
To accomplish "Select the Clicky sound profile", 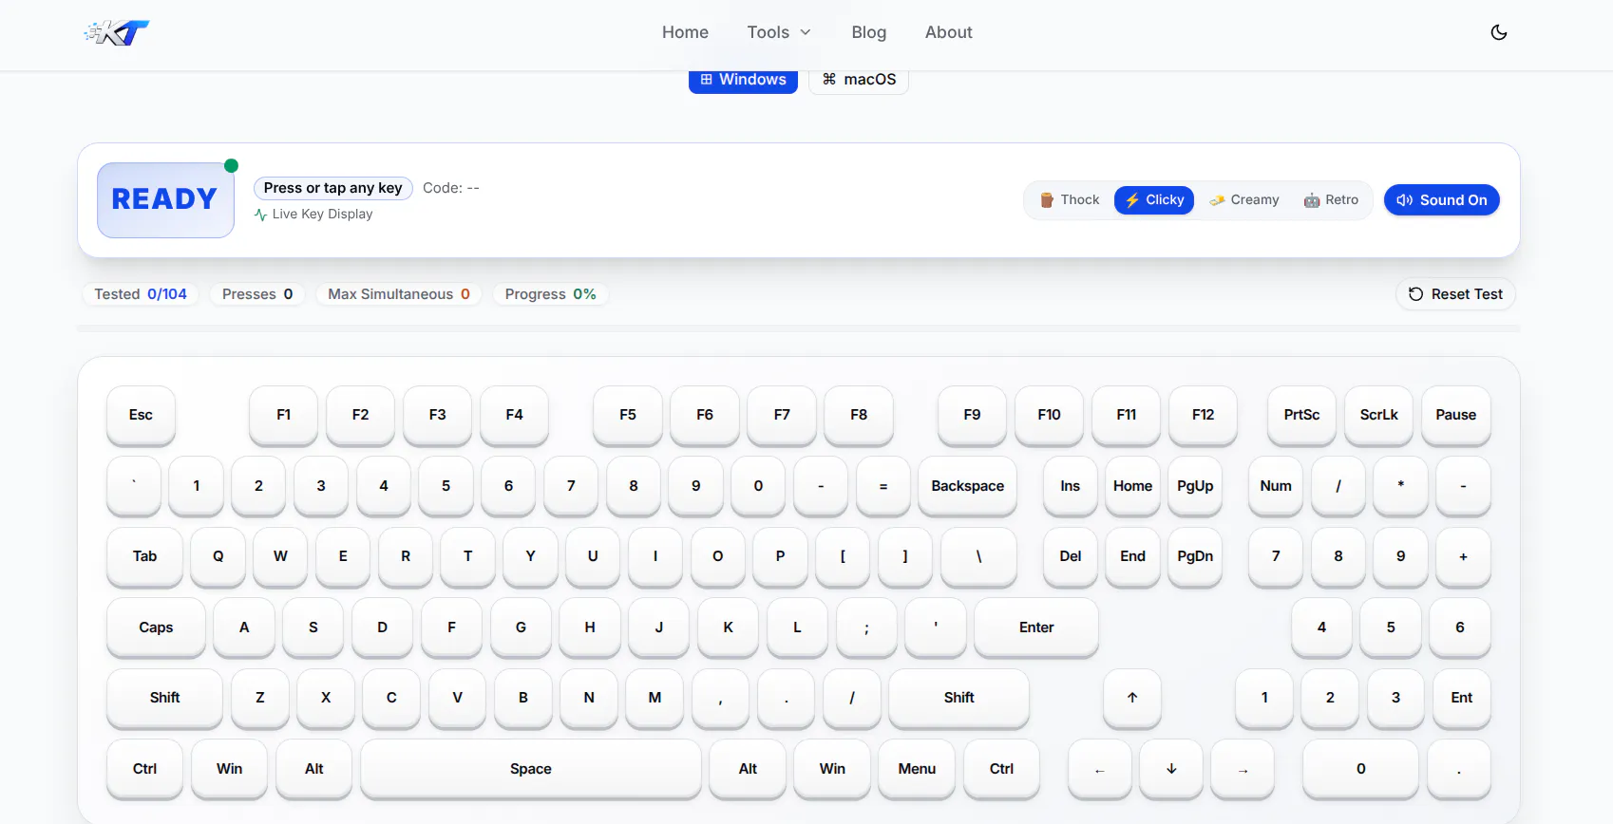I will pyautogui.click(x=1154, y=200).
